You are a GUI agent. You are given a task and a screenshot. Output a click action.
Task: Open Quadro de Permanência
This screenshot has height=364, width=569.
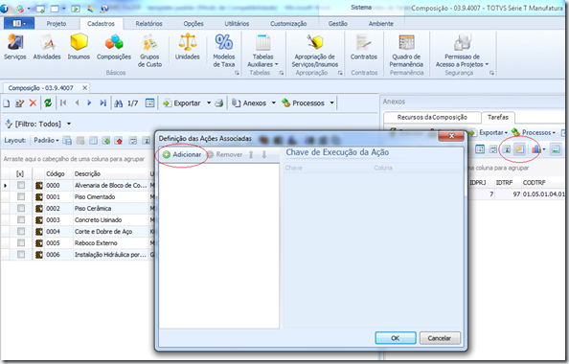(406, 50)
